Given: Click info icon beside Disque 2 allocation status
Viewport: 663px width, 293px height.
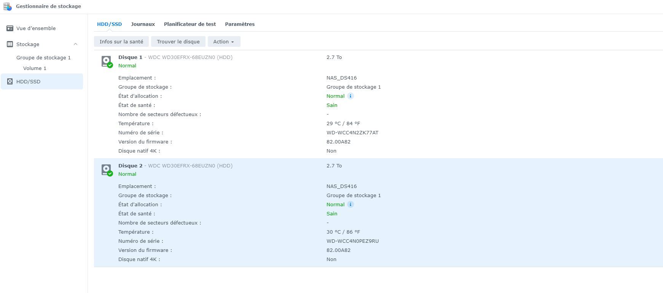Looking at the screenshot, I should click(351, 205).
